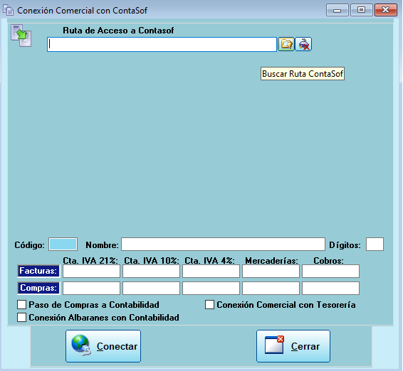Click Compras Cta. IVA 21% field
Image resolution: width=403 pixels, height=371 pixels.
click(92, 288)
